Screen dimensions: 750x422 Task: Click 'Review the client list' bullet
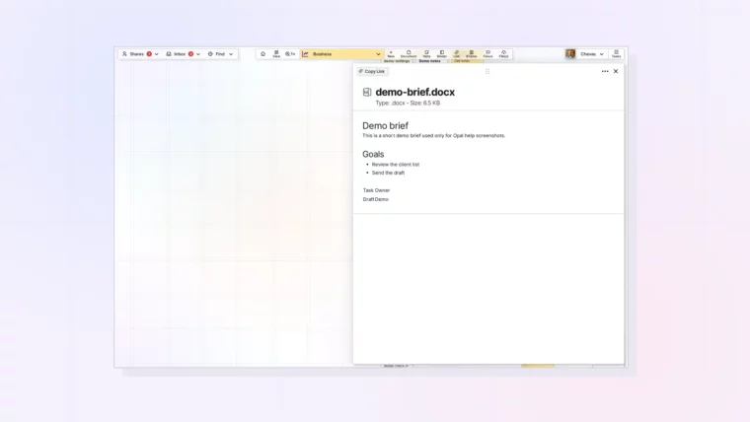[396, 165]
